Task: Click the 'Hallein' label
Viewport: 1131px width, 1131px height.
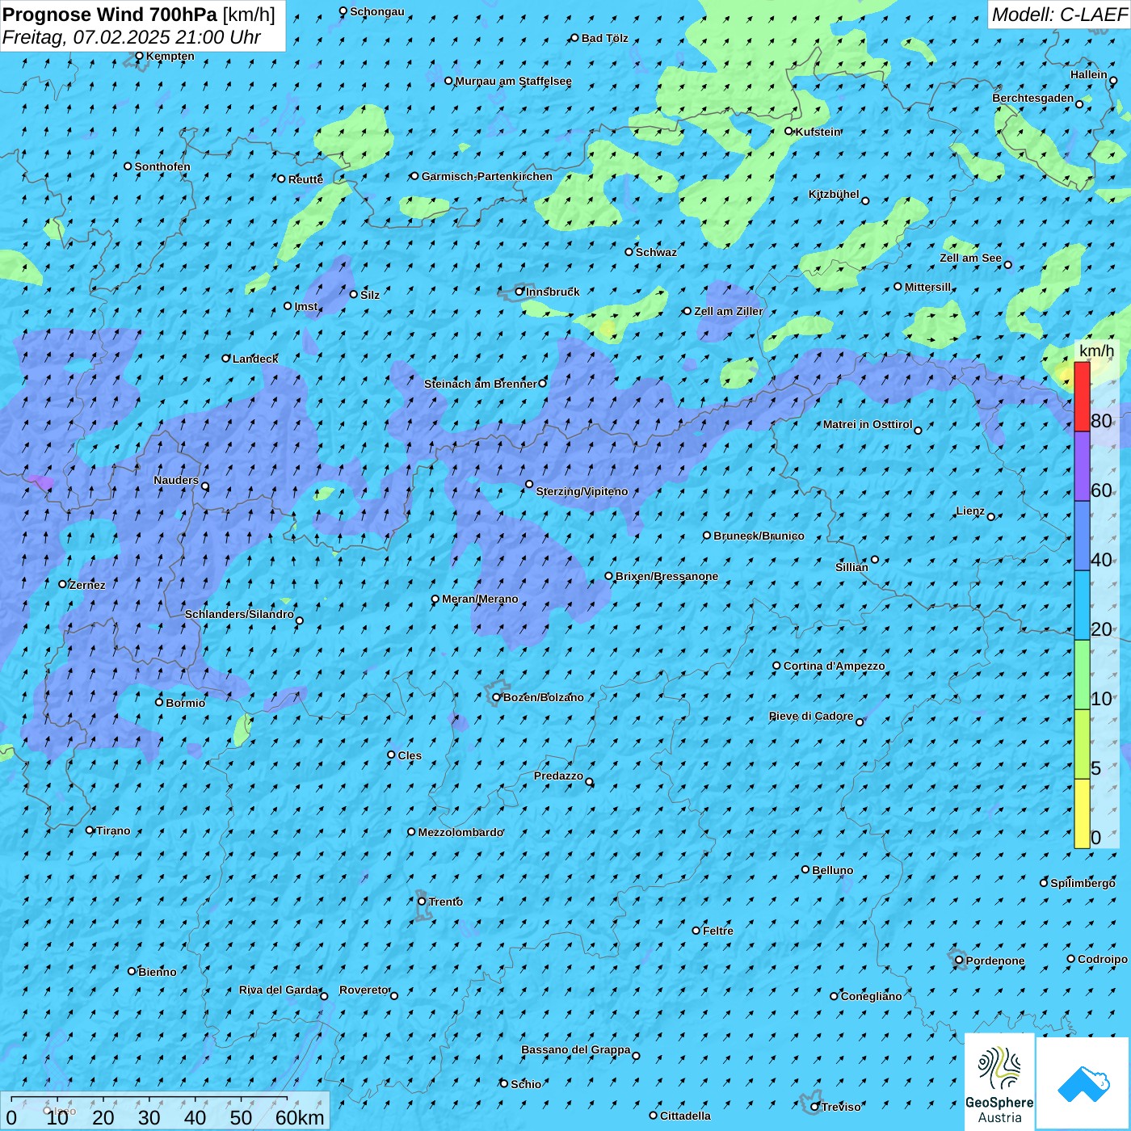Action: click(1089, 74)
